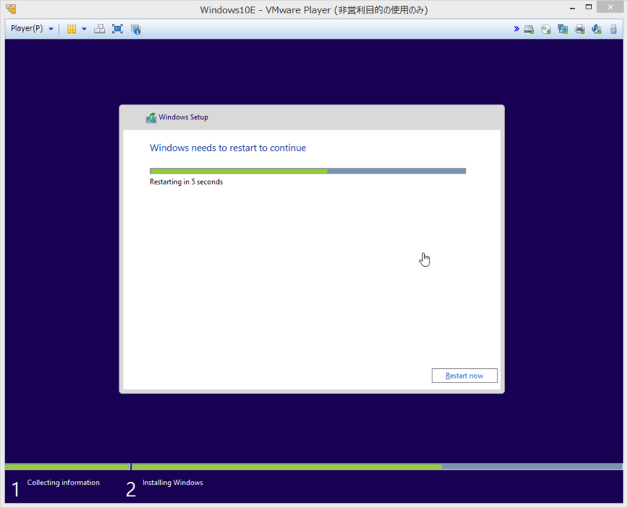Click 'Restarting in 5 seconds' text
Screen dimensions: 628x508
tap(186, 182)
